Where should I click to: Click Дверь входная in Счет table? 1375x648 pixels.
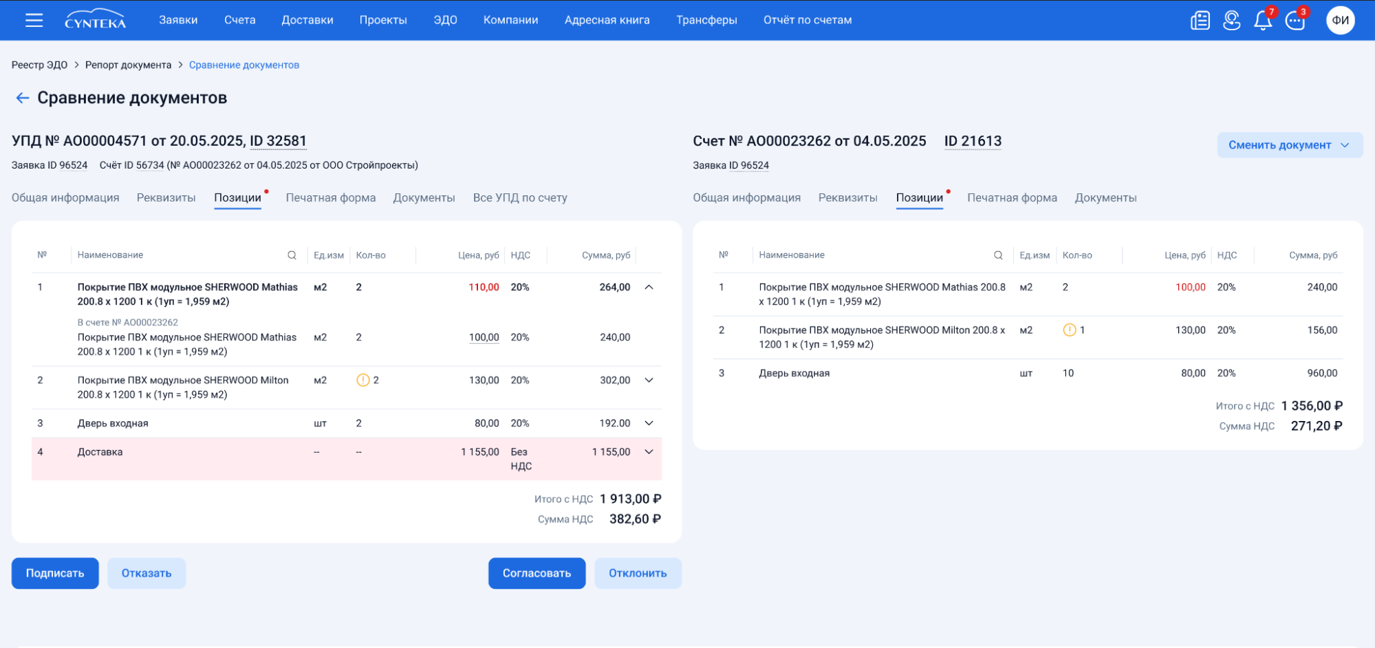pos(794,373)
